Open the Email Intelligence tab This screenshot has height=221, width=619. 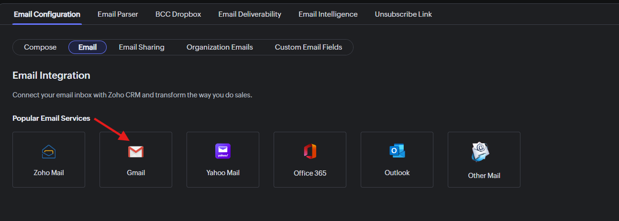[x=328, y=14]
